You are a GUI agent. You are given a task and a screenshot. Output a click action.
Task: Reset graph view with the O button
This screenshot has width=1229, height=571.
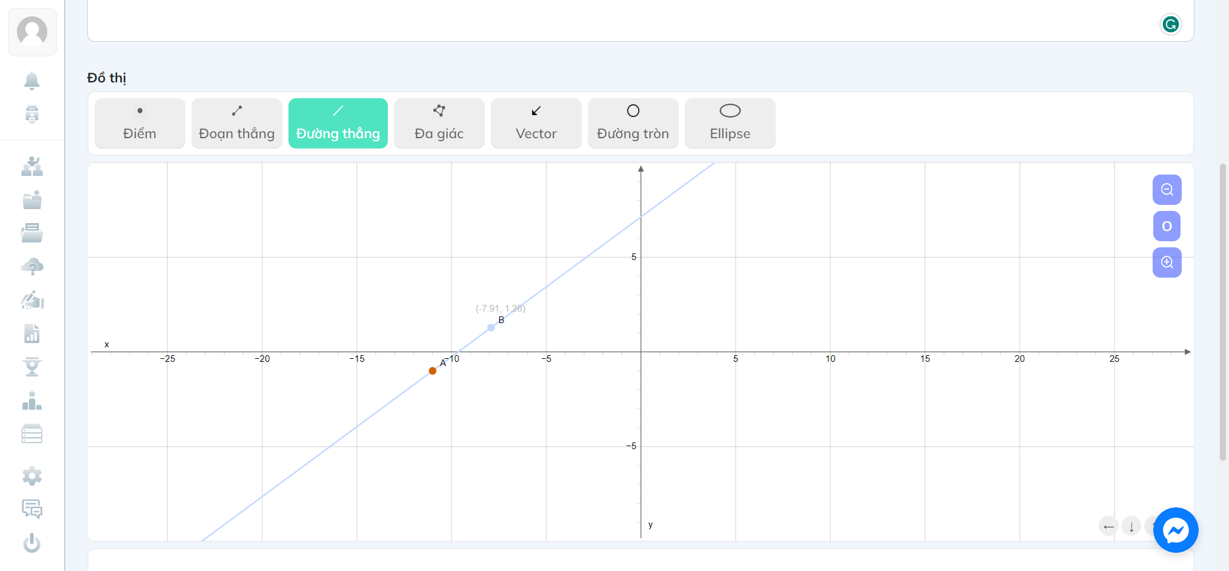point(1167,226)
